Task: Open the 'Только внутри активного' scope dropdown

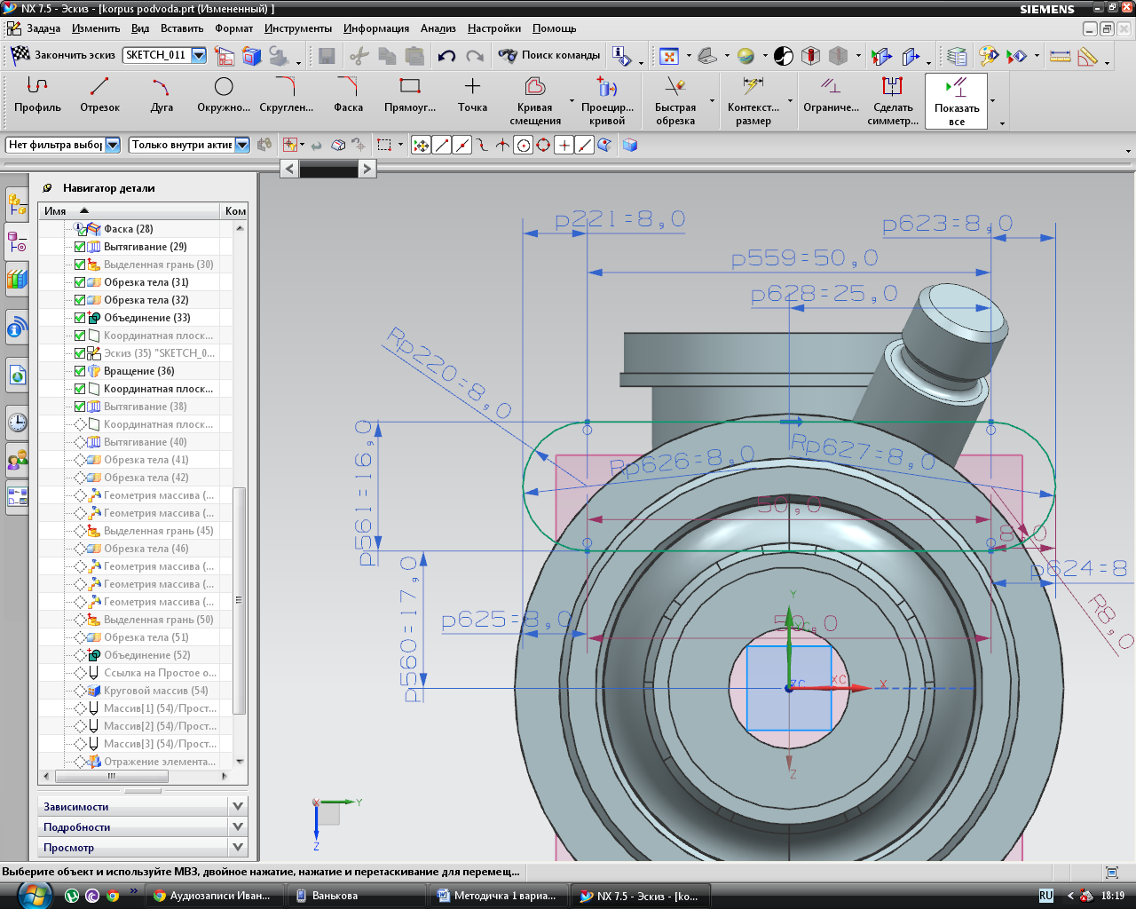Action: (x=242, y=145)
